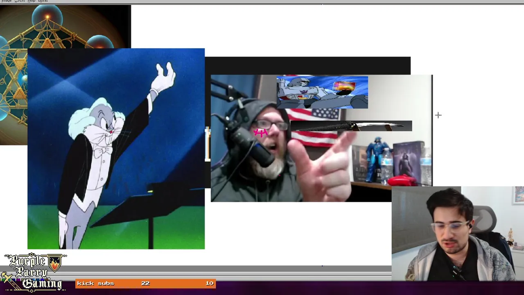This screenshot has width=524, height=295.
Task: Click the sword picture over the flag
Action: (351, 126)
